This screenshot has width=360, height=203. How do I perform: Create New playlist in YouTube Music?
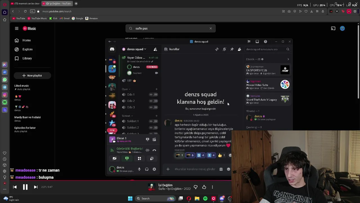32,76
